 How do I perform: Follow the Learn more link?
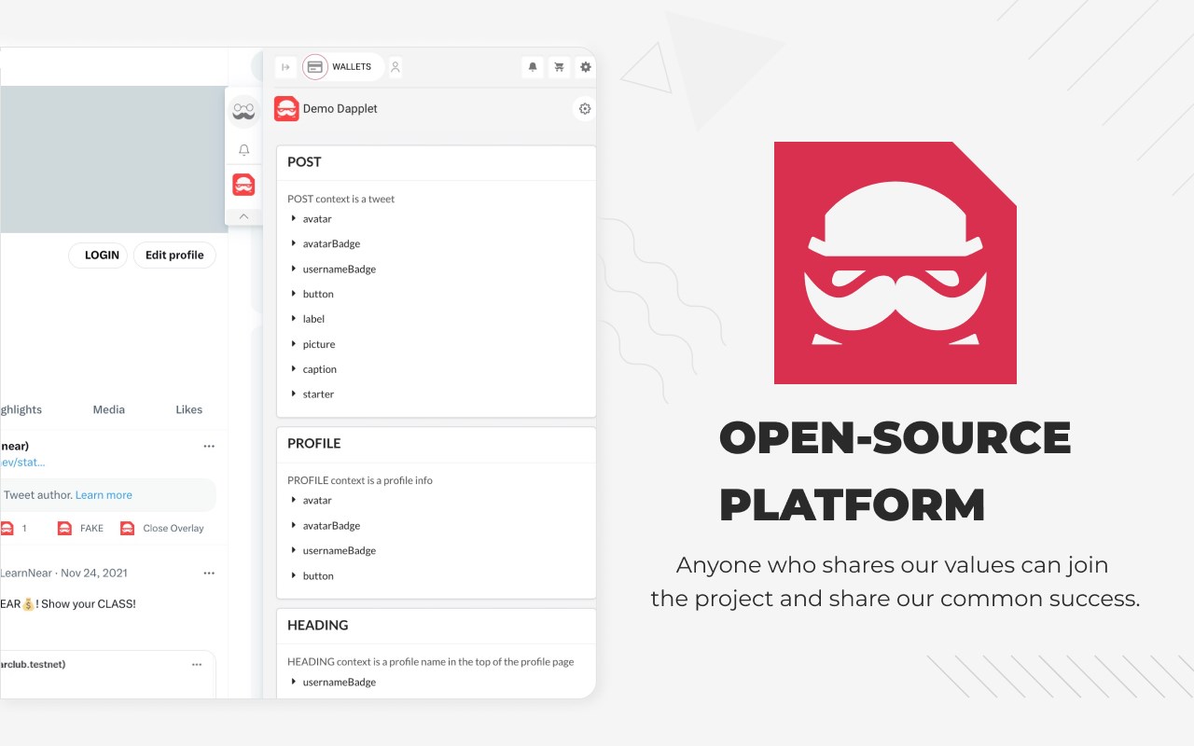point(104,495)
